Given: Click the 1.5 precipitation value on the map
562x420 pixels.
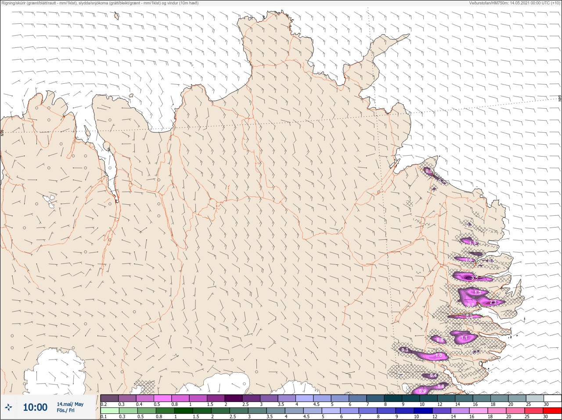Looking at the screenshot, I should tap(478, 292).
